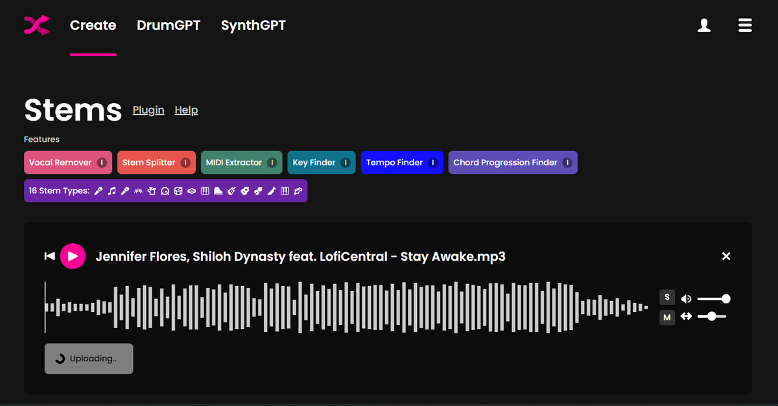Screen dimensions: 778x406
Task: Click the choir group stem icon
Action: click(x=138, y=191)
